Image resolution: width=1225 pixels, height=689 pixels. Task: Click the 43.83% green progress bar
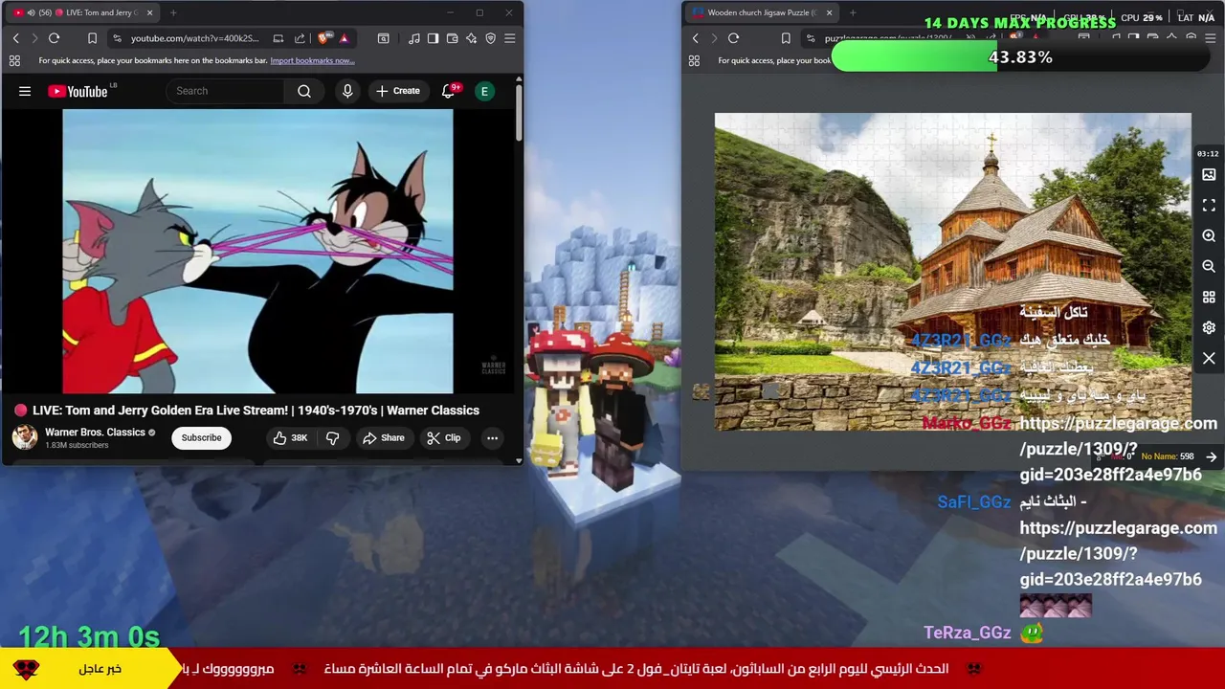(1019, 57)
